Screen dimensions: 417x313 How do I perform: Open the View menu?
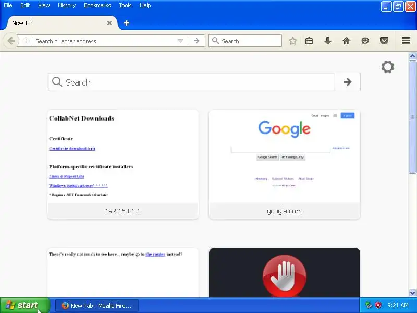point(44,5)
